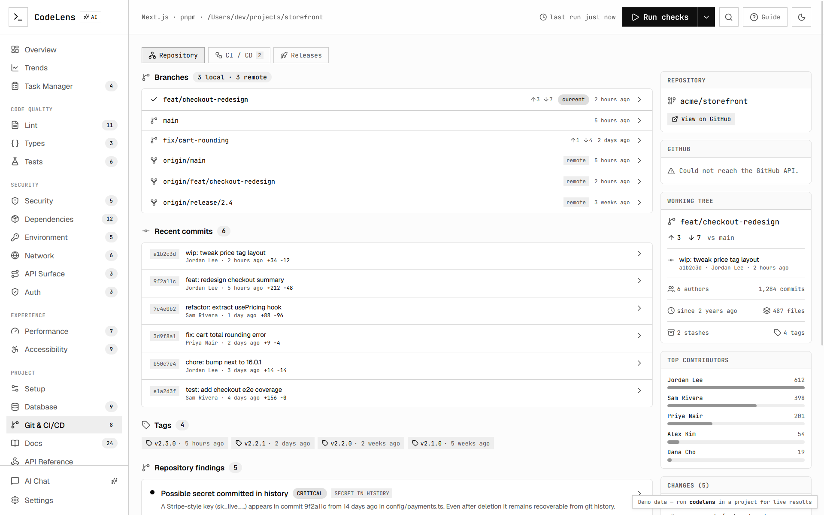Viewport: 824px width, 515px height.
Task: Click 'Could not reach the GitHub API' message
Action: click(x=739, y=171)
